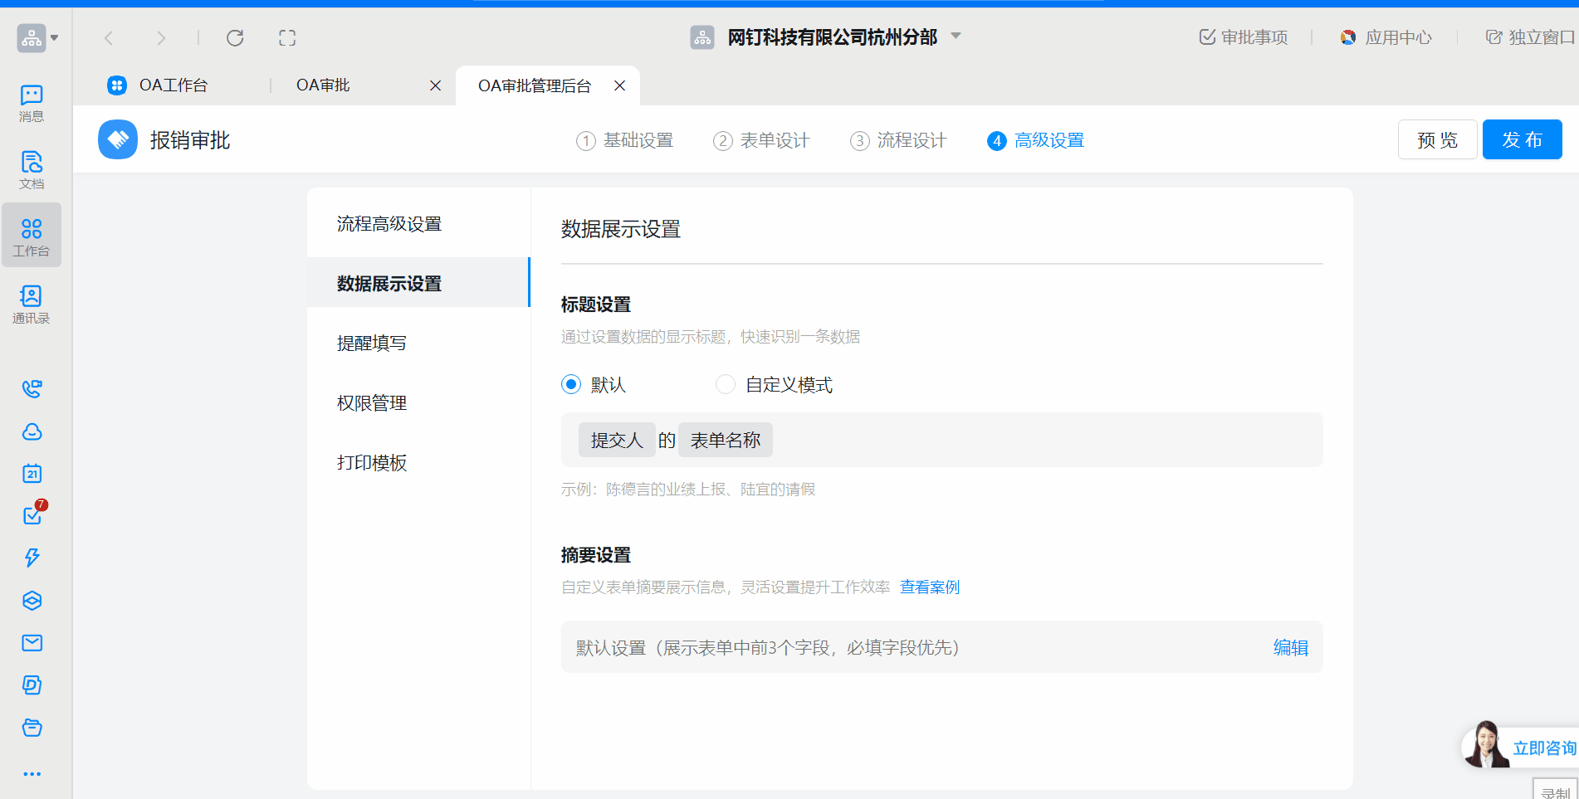Click the refresh page icon

click(x=235, y=38)
